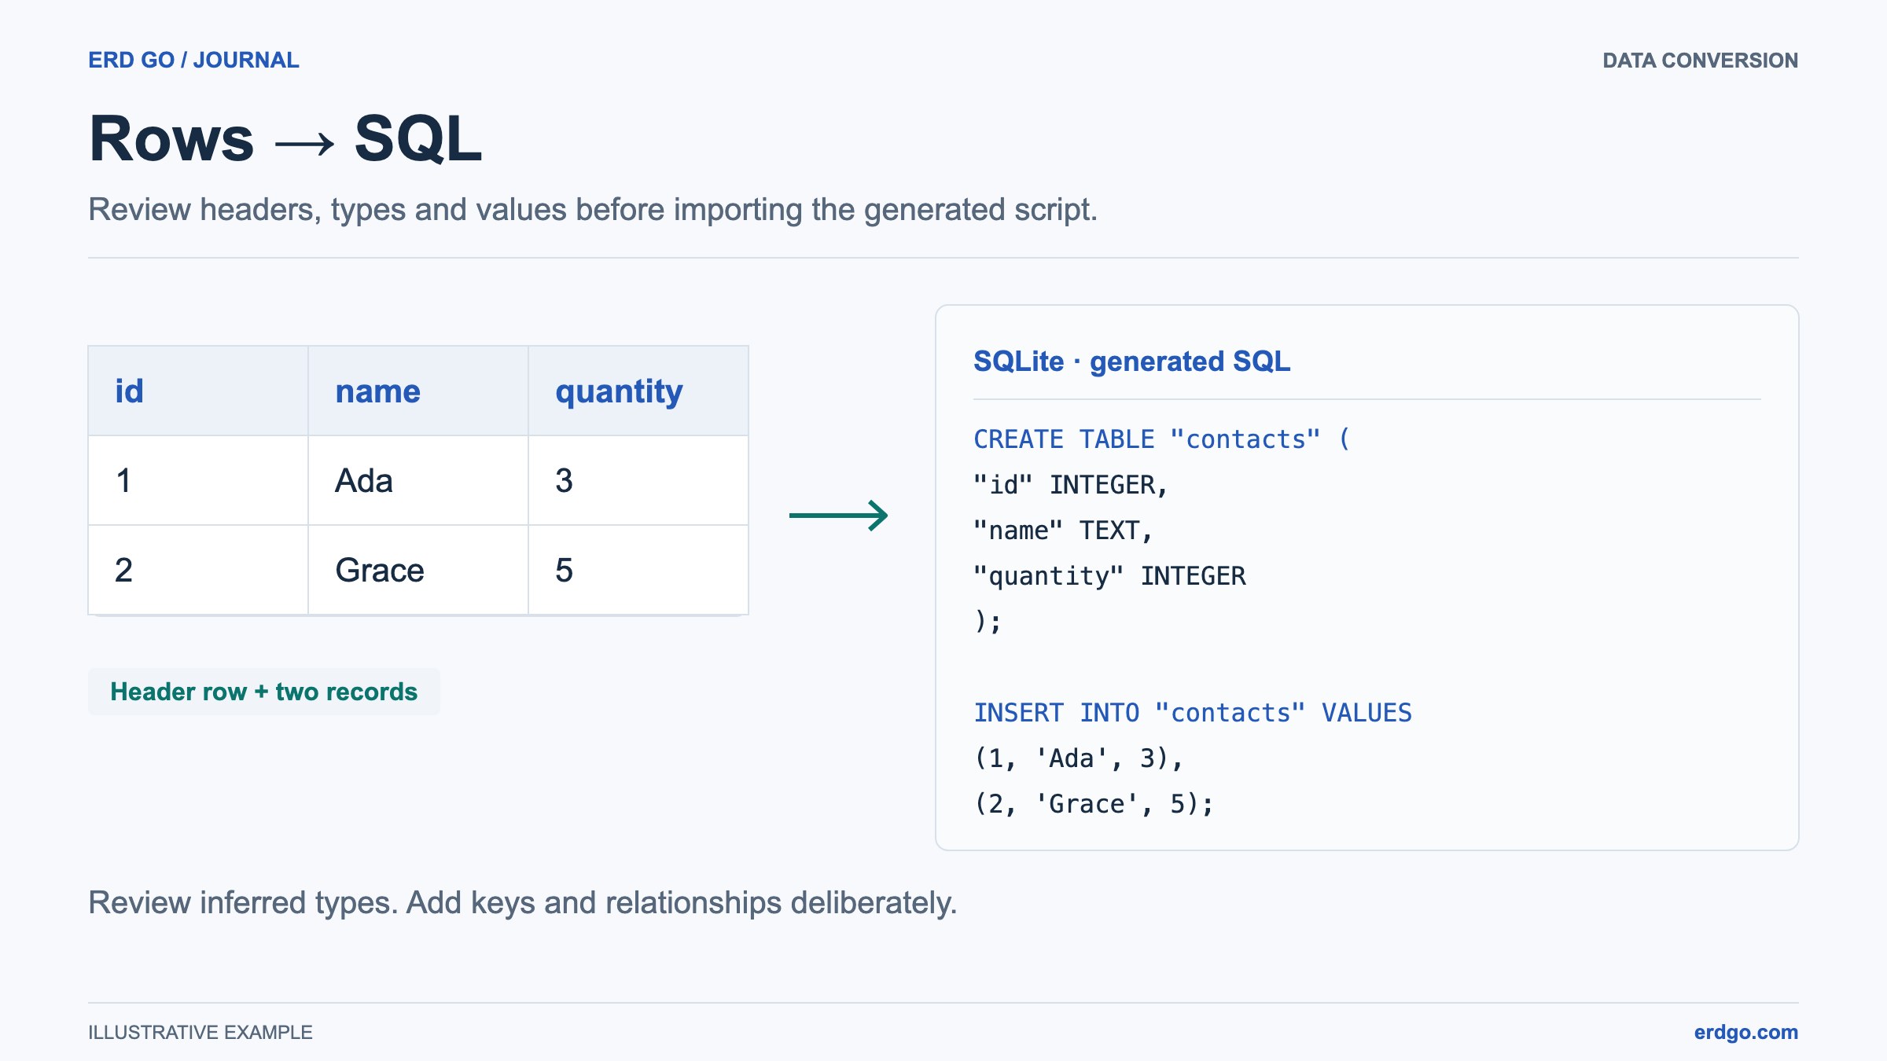Click the id cell in Ada's row
The height and width of the screenshot is (1061, 1887).
pyautogui.click(x=198, y=480)
